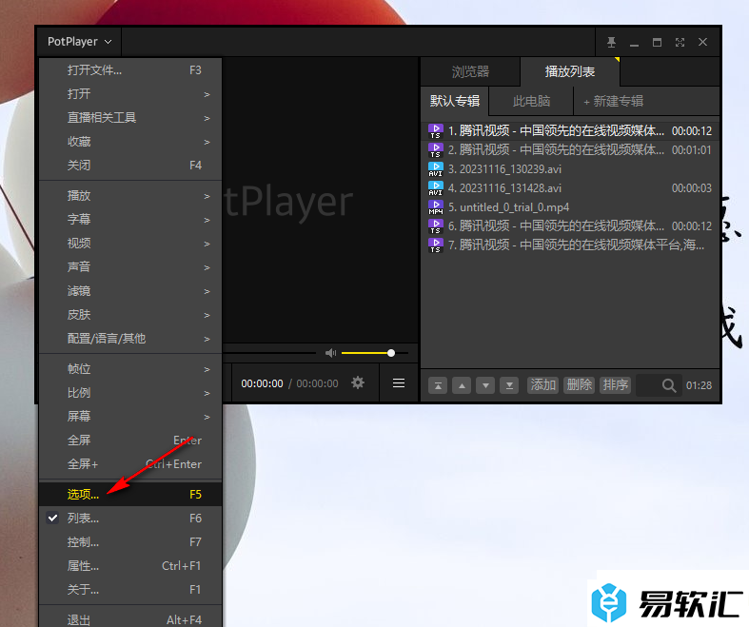
Task: Select playlist row 5. untitled_0_trial_0.mp4
Action: 570,207
